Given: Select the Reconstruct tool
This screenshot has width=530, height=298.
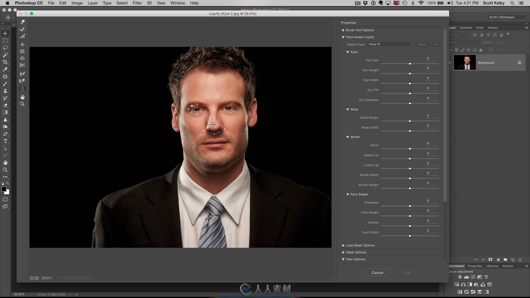Looking at the screenshot, I should click(23, 29).
